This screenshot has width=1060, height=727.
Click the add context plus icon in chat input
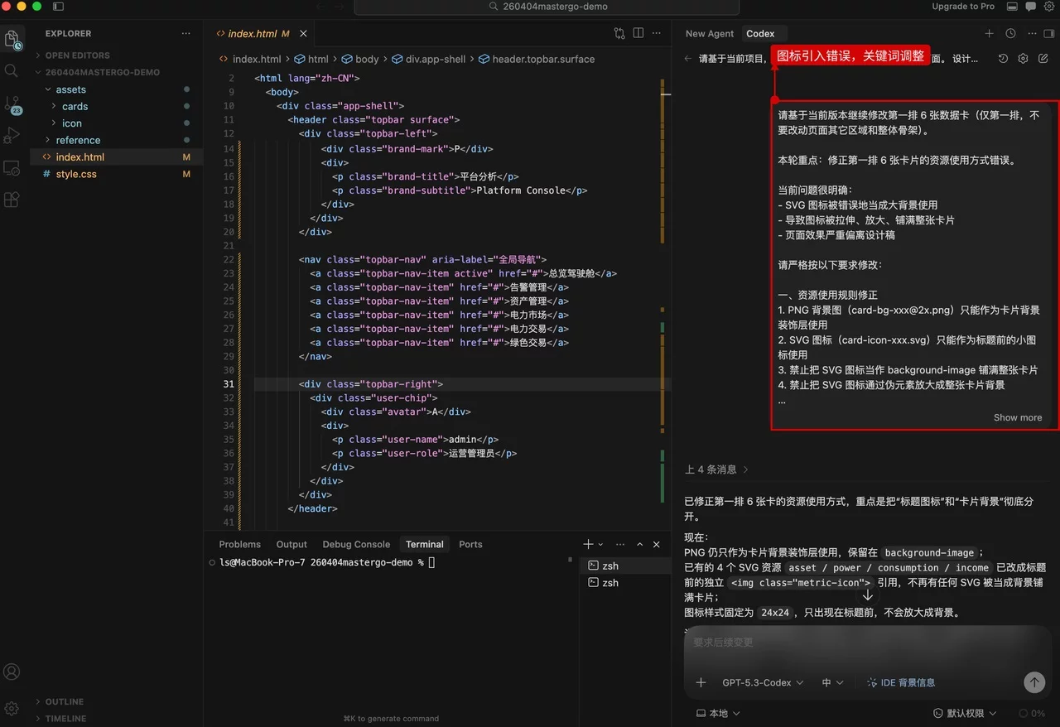(x=701, y=682)
